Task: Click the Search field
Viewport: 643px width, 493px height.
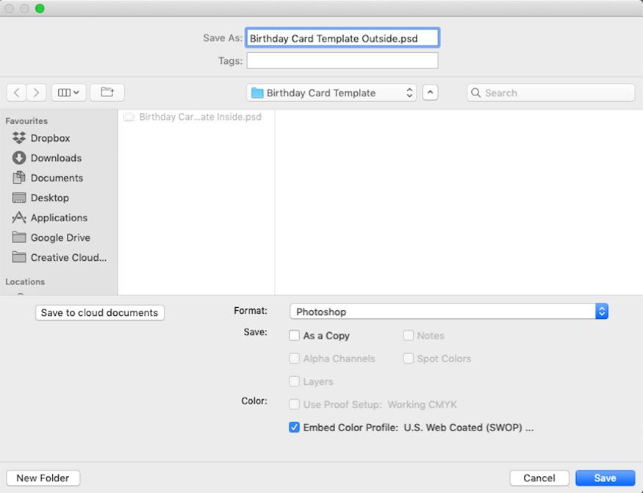Action: coord(550,93)
